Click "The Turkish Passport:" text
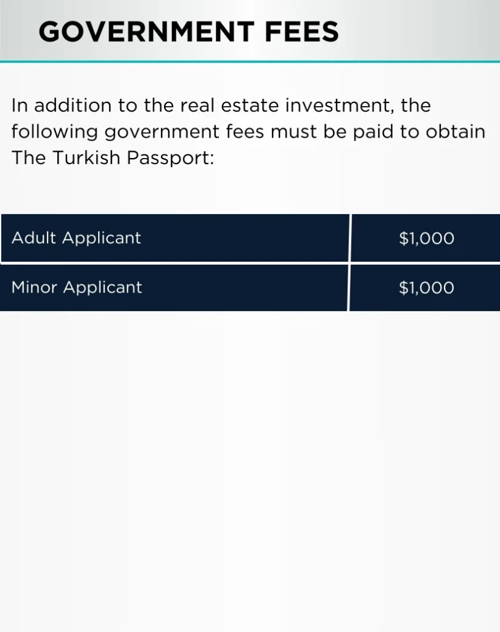 [x=113, y=157]
